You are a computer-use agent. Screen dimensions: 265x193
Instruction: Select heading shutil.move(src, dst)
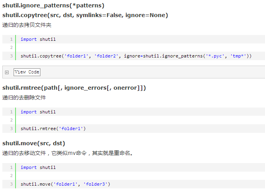(x=34, y=143)
